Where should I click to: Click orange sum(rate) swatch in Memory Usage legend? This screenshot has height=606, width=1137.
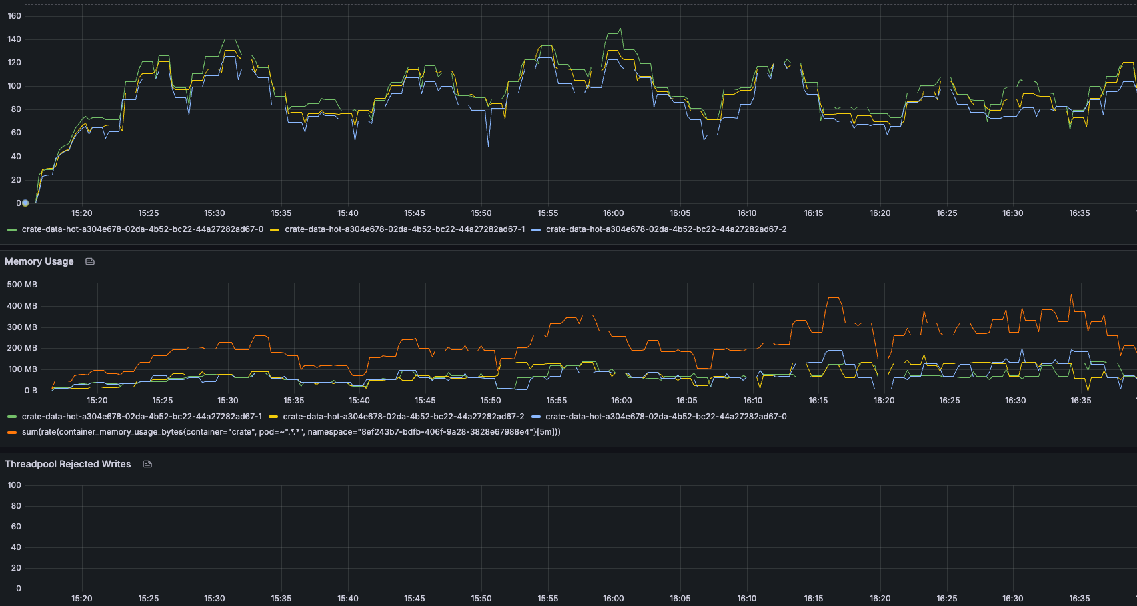coord(12,432)
